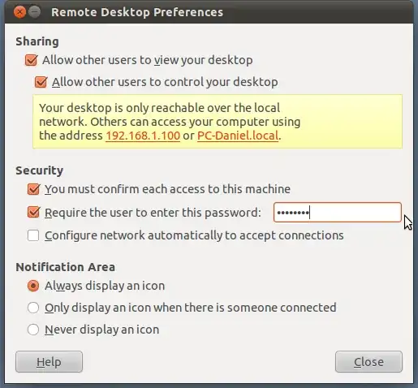This screenshot has height=388, width=418.
Task: Click the orange window close icon
Action: click(x=19, y=12)
